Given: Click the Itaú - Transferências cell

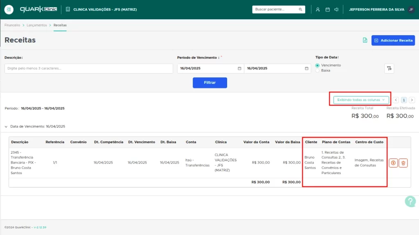Looking at the screenshot, I should pyautogui.click(x=198, y=163).
